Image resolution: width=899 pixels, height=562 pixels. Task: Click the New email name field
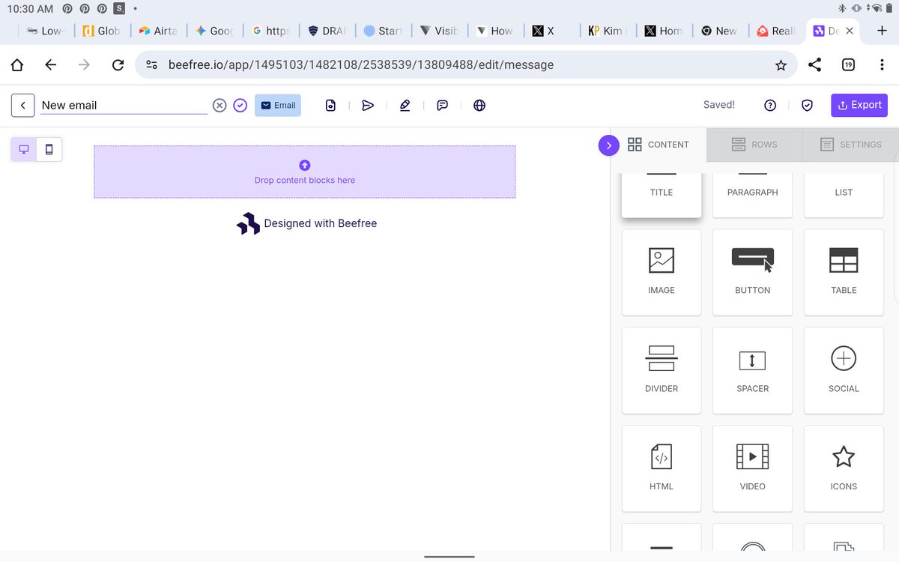point(124,105)
